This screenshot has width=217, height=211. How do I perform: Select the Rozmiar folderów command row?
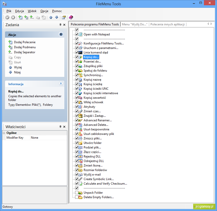click(x=95, y=170)
